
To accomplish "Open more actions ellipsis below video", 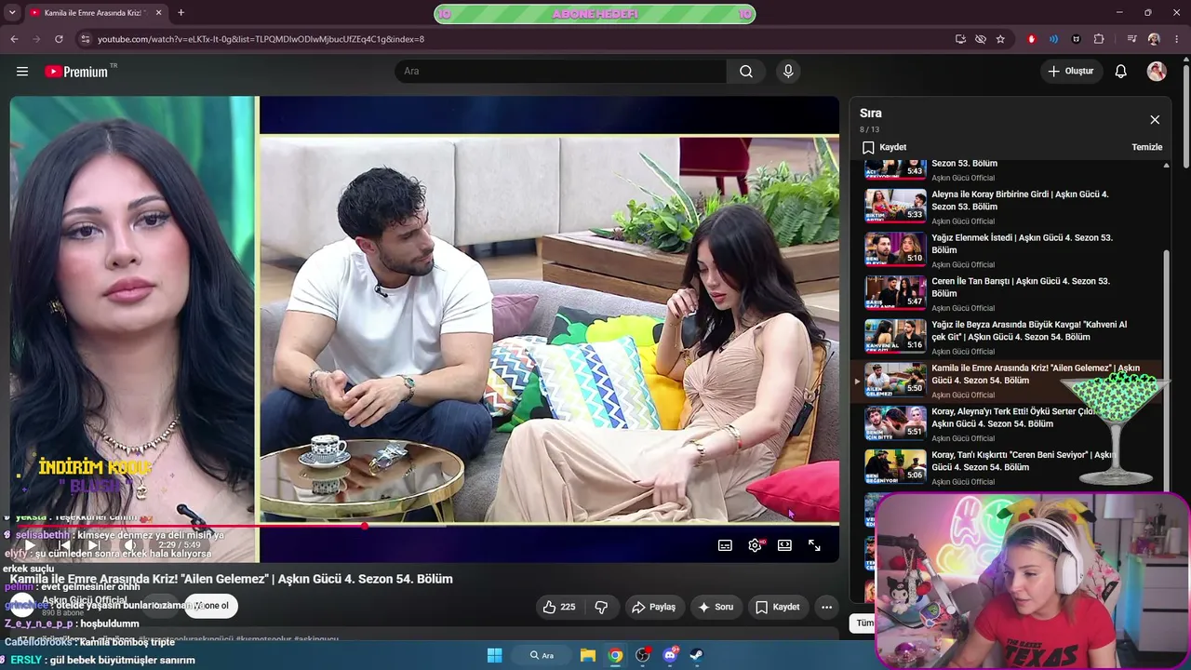I will click(826, 607).
